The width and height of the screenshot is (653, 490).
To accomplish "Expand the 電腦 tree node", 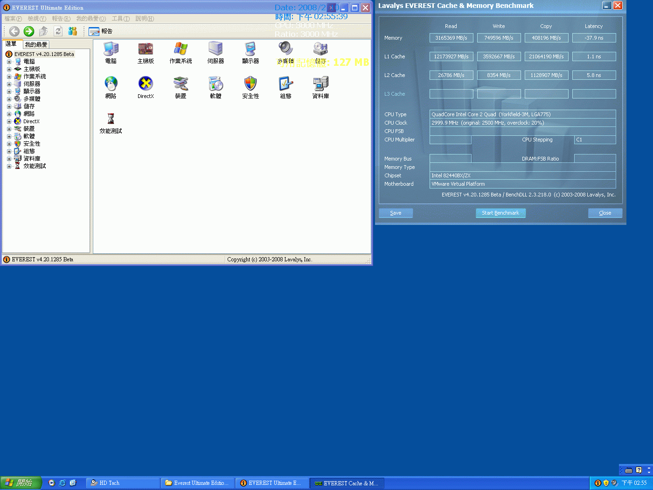I will click(x=9, y=62).
